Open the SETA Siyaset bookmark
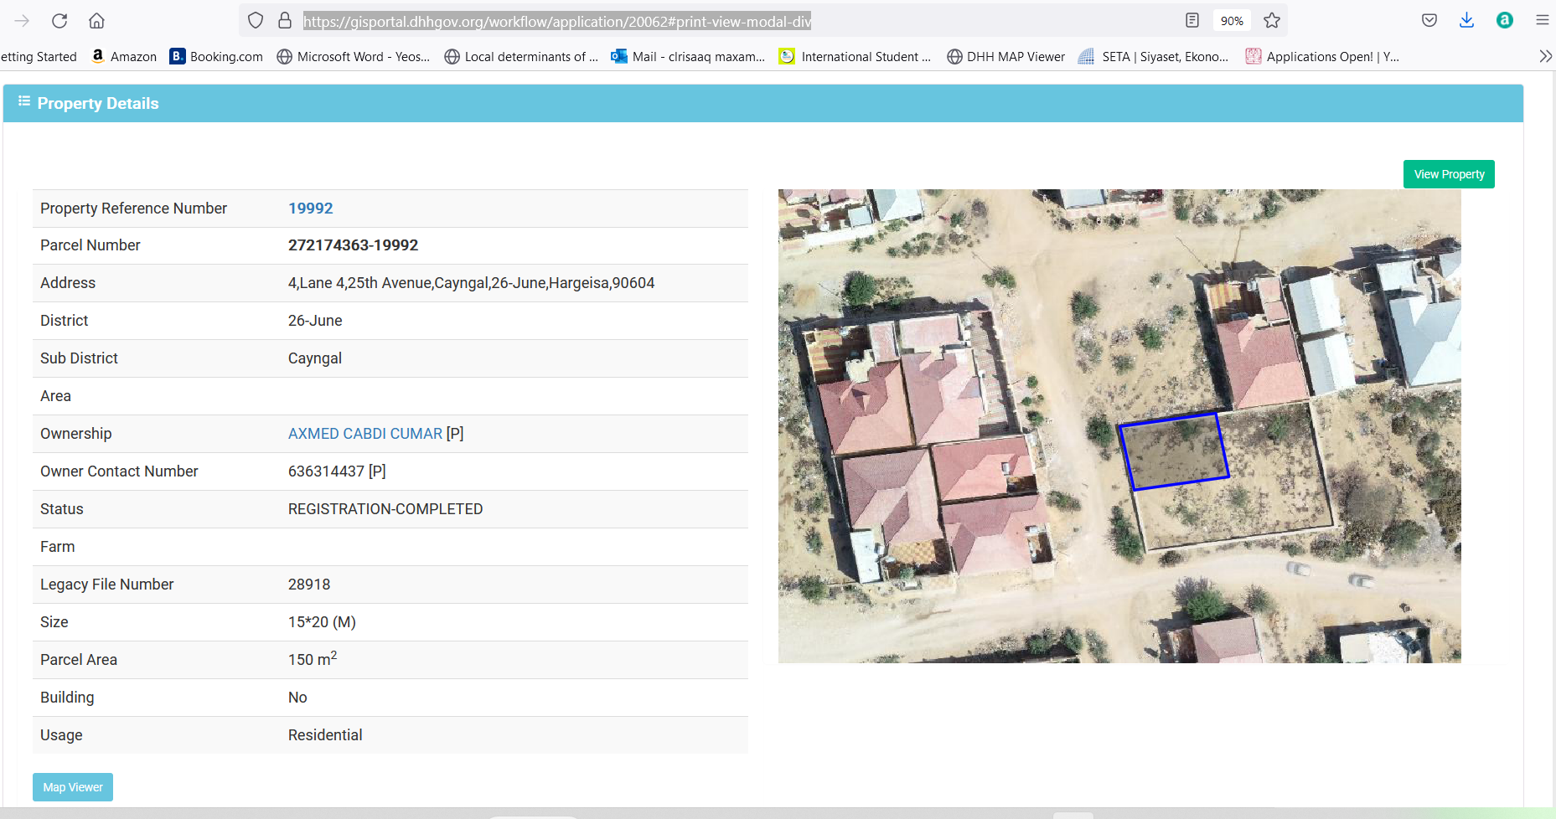Image resolution: width=1556 pixels, height=819 pixels. [1153, 56]
